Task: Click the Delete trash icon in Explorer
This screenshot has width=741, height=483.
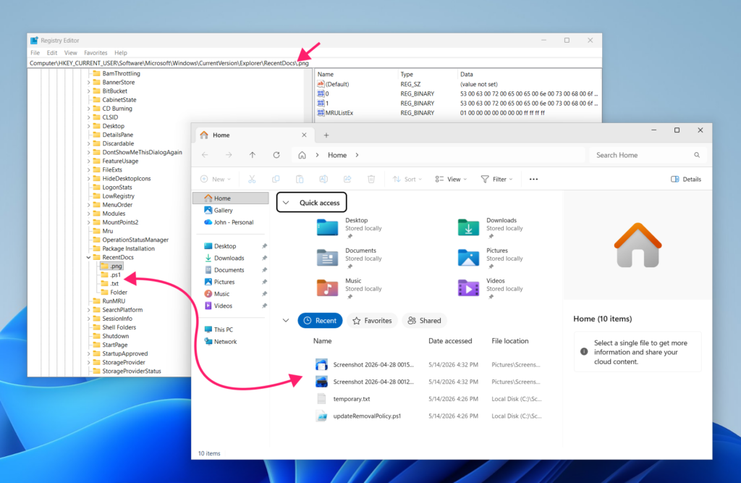Action: click(371, 180)
